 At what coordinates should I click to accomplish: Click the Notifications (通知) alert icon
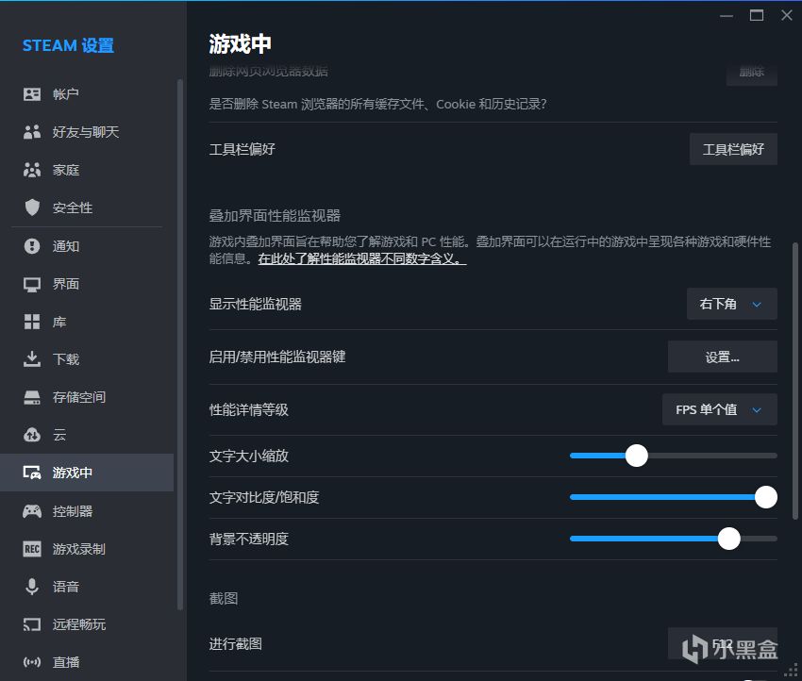pos(32,246)
